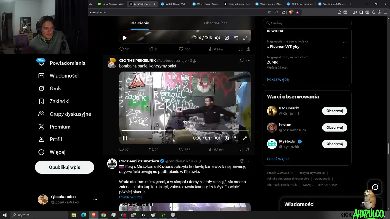Mute the GIO video at 0:06

click(218, 138)
